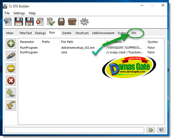Close the 7z SFX Builder window

pyautogui.click(x=163, y=5)
